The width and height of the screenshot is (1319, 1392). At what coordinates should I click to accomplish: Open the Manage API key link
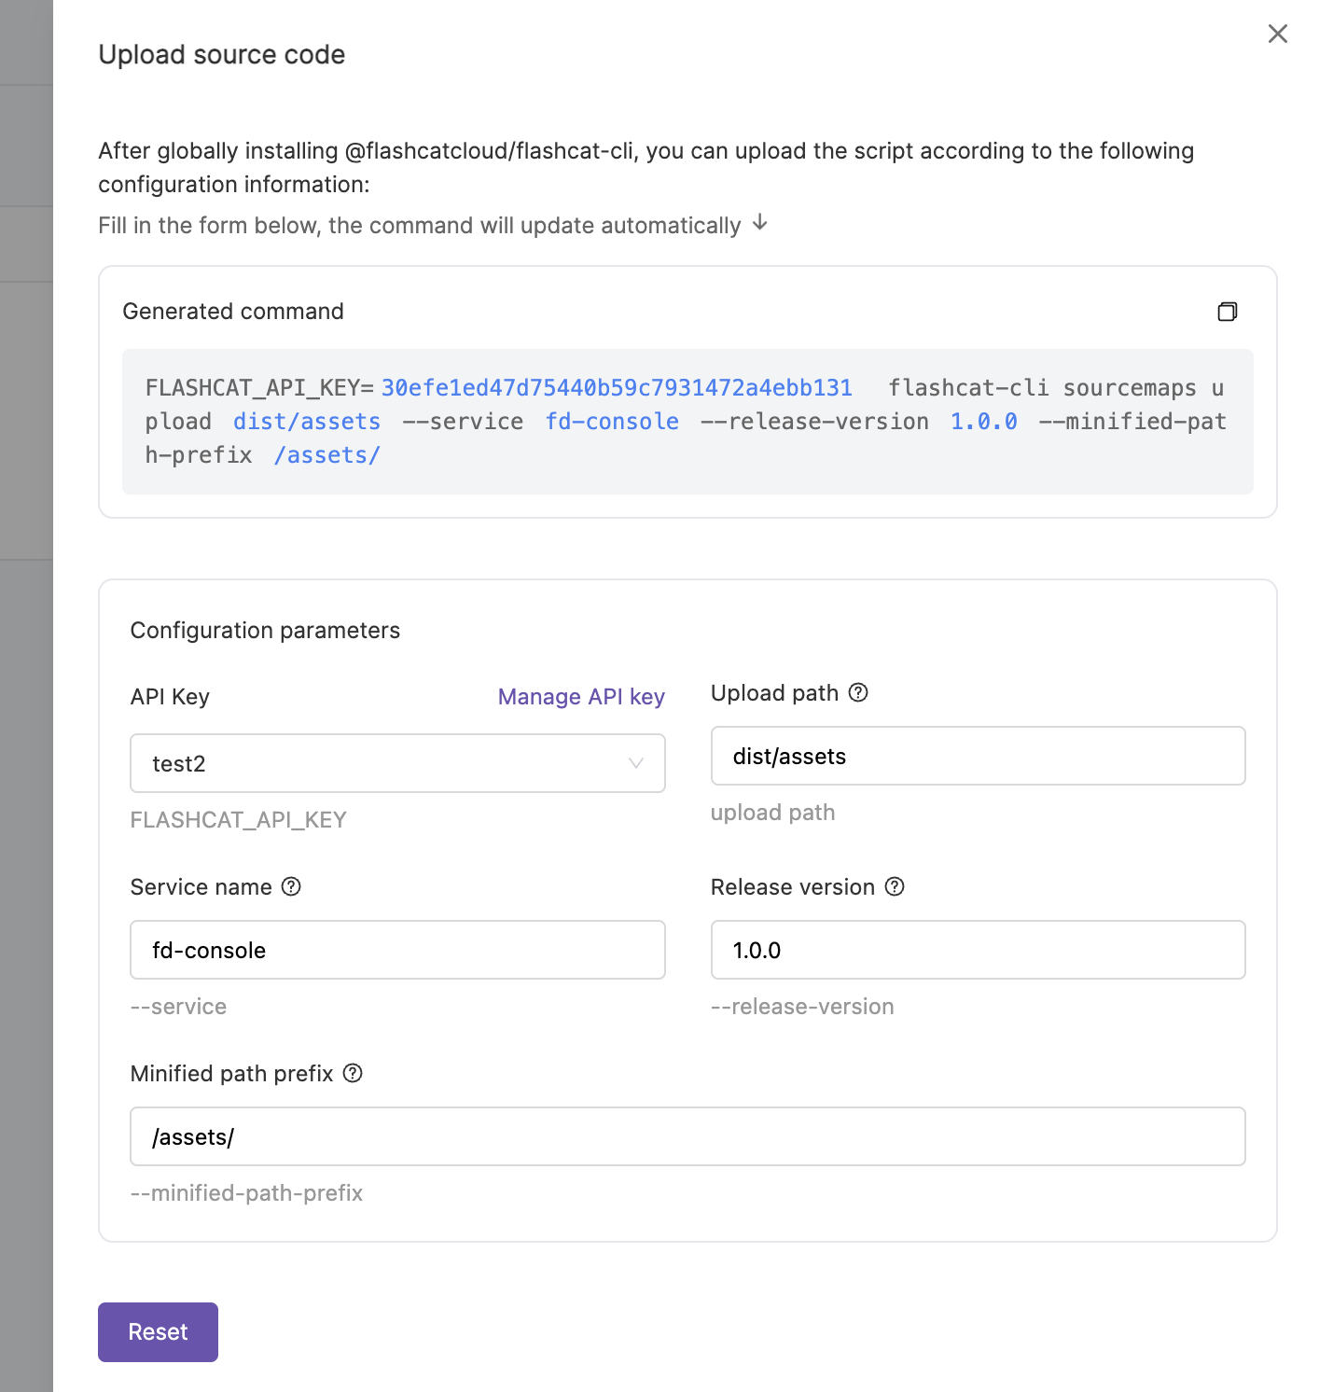[x=580, y=697]
